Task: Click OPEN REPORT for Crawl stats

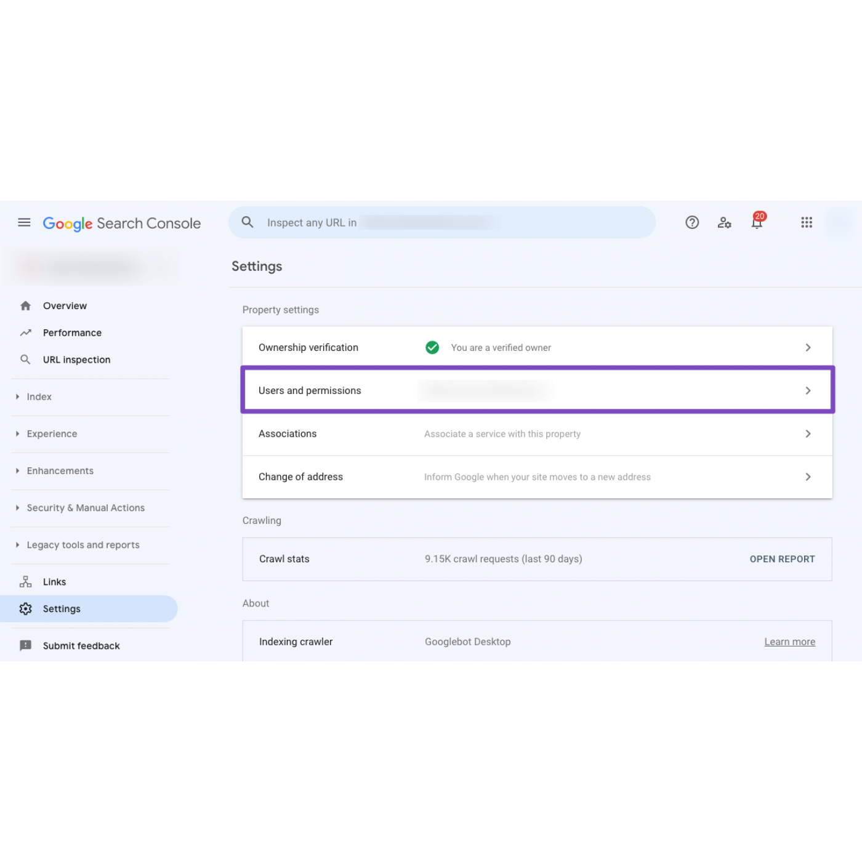Action: click(x=782, y=559)
